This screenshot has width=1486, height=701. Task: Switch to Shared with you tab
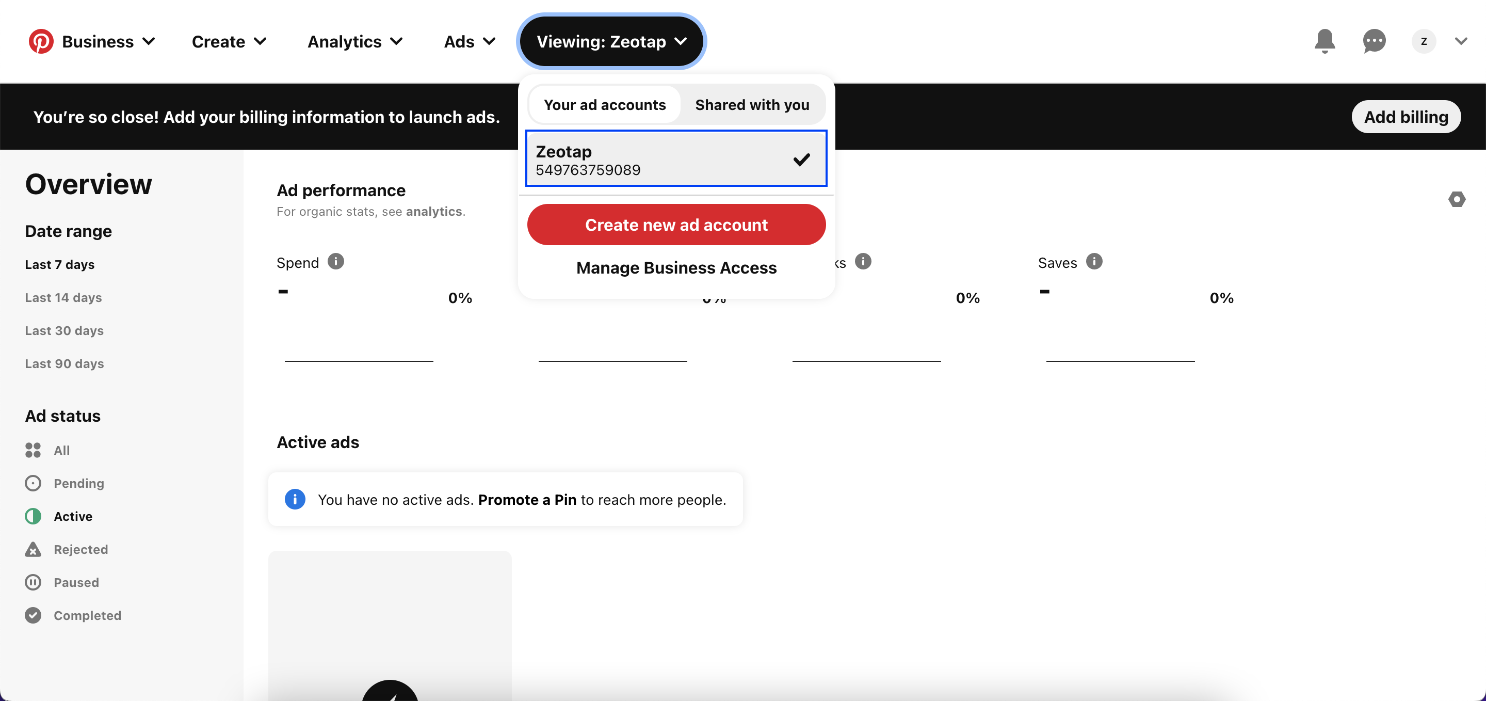tap(752, 104)
